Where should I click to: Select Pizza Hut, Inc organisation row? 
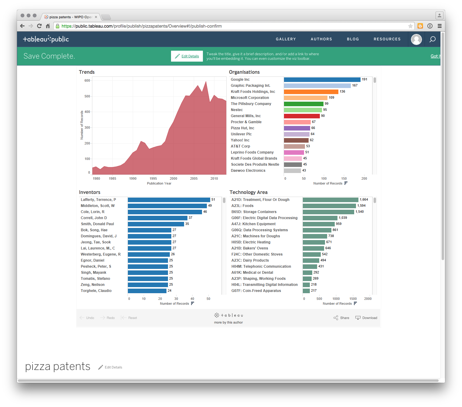(242, 128)
